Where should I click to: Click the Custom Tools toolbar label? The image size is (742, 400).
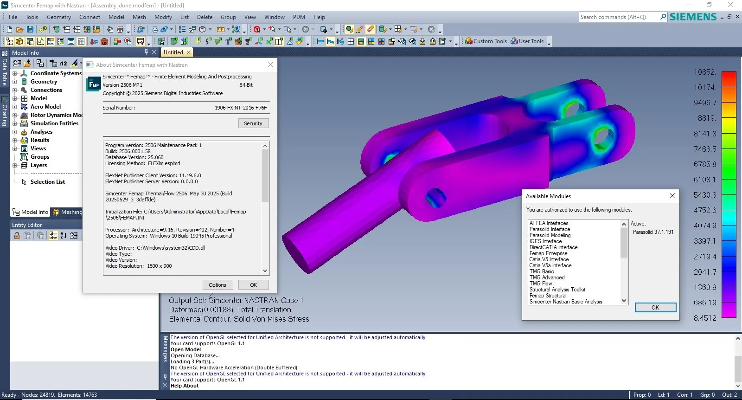[490, 41]
